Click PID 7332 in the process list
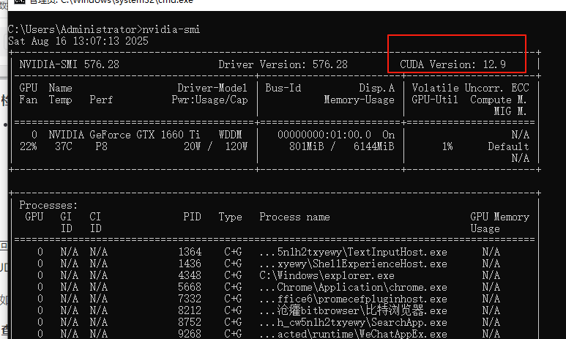The image size is (566, 339). pyautogui.click(x=190, y=299)
